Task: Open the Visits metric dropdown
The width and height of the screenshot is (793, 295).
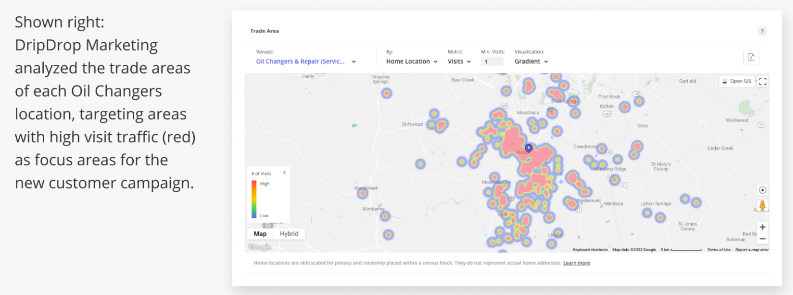Action: 459,62
